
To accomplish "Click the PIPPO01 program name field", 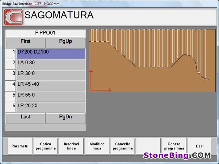I will (x=45, y=33).
